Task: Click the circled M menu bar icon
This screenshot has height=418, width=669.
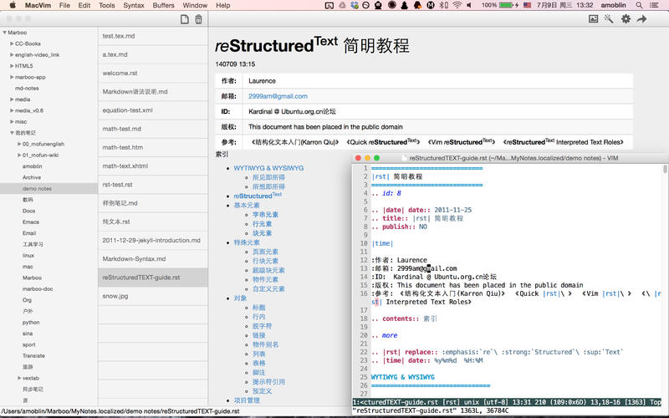Action: point(431,5)
